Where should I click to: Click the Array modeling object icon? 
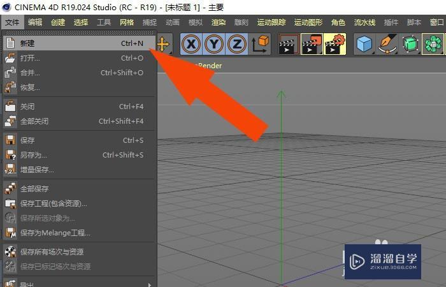click(433, 44)
